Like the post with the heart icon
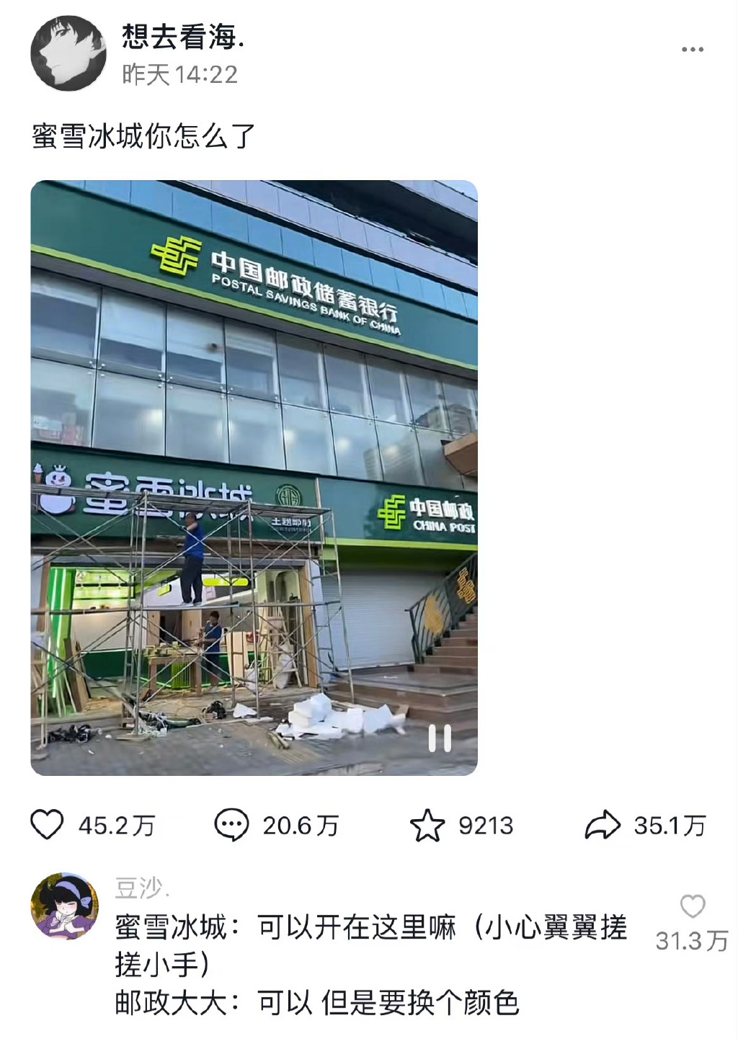Viewport: 738px width, 1041px height. 47,825
